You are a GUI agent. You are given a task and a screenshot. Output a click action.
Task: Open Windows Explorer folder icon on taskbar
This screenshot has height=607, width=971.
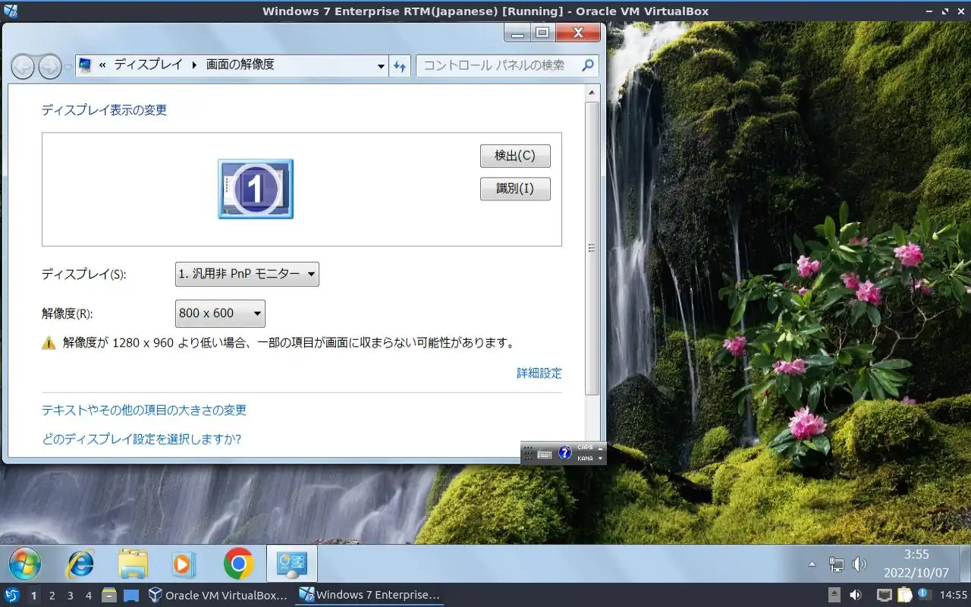click(133, 564)
